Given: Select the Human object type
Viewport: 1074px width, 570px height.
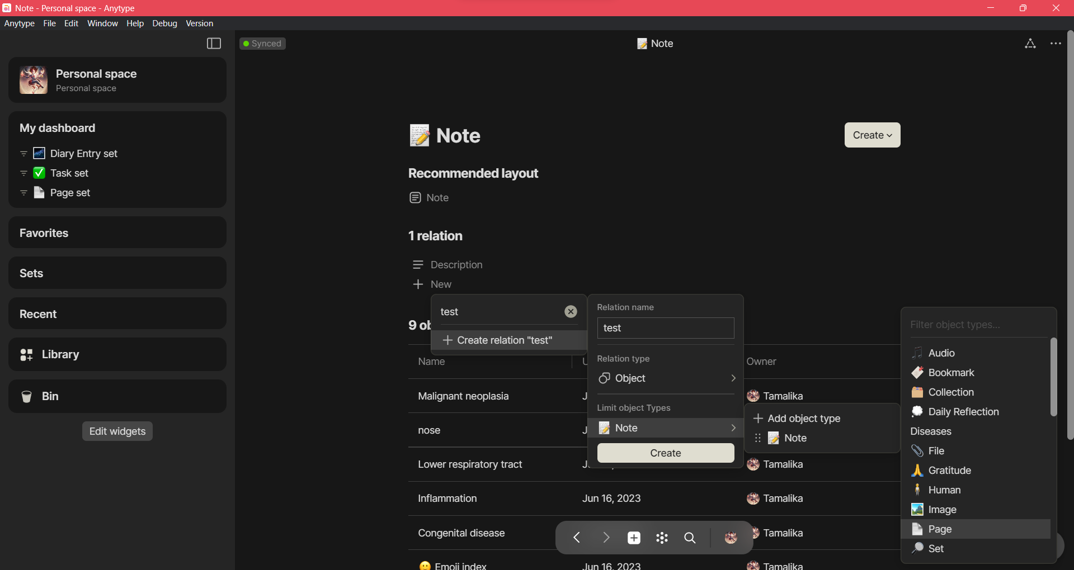Looking at the screenshot, I should click(976, 490).
